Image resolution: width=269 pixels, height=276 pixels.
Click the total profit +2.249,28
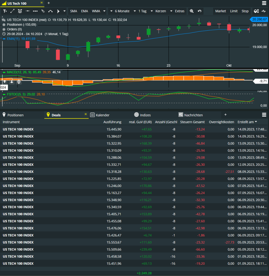(x=144, y=273)
